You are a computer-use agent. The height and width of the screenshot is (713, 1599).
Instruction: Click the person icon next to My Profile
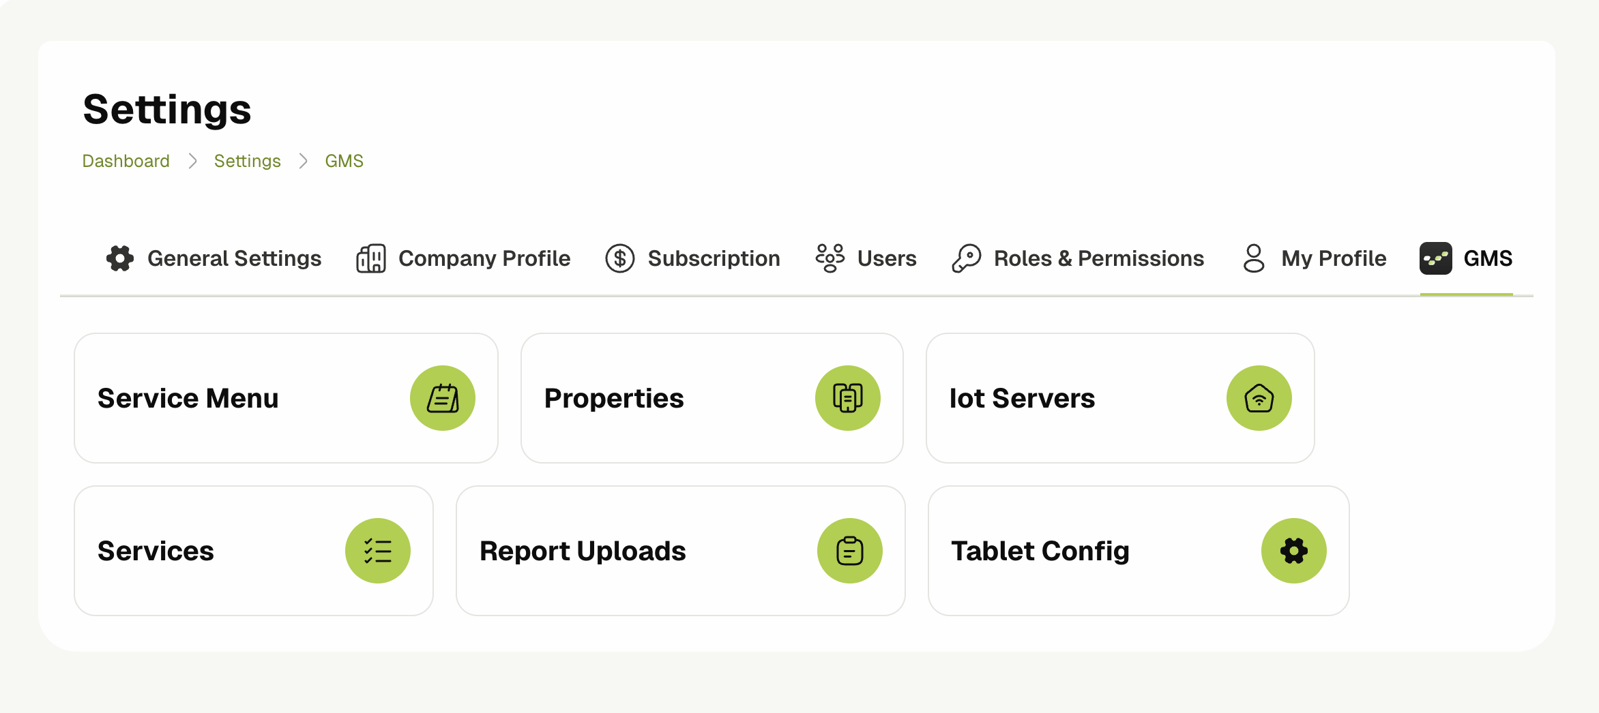click(1253, 258)
